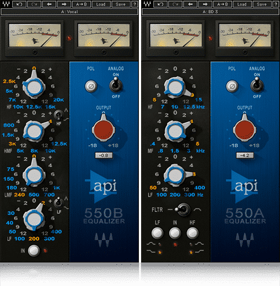Select 1.5 MF frequency on 550A

tap(175, 151)
